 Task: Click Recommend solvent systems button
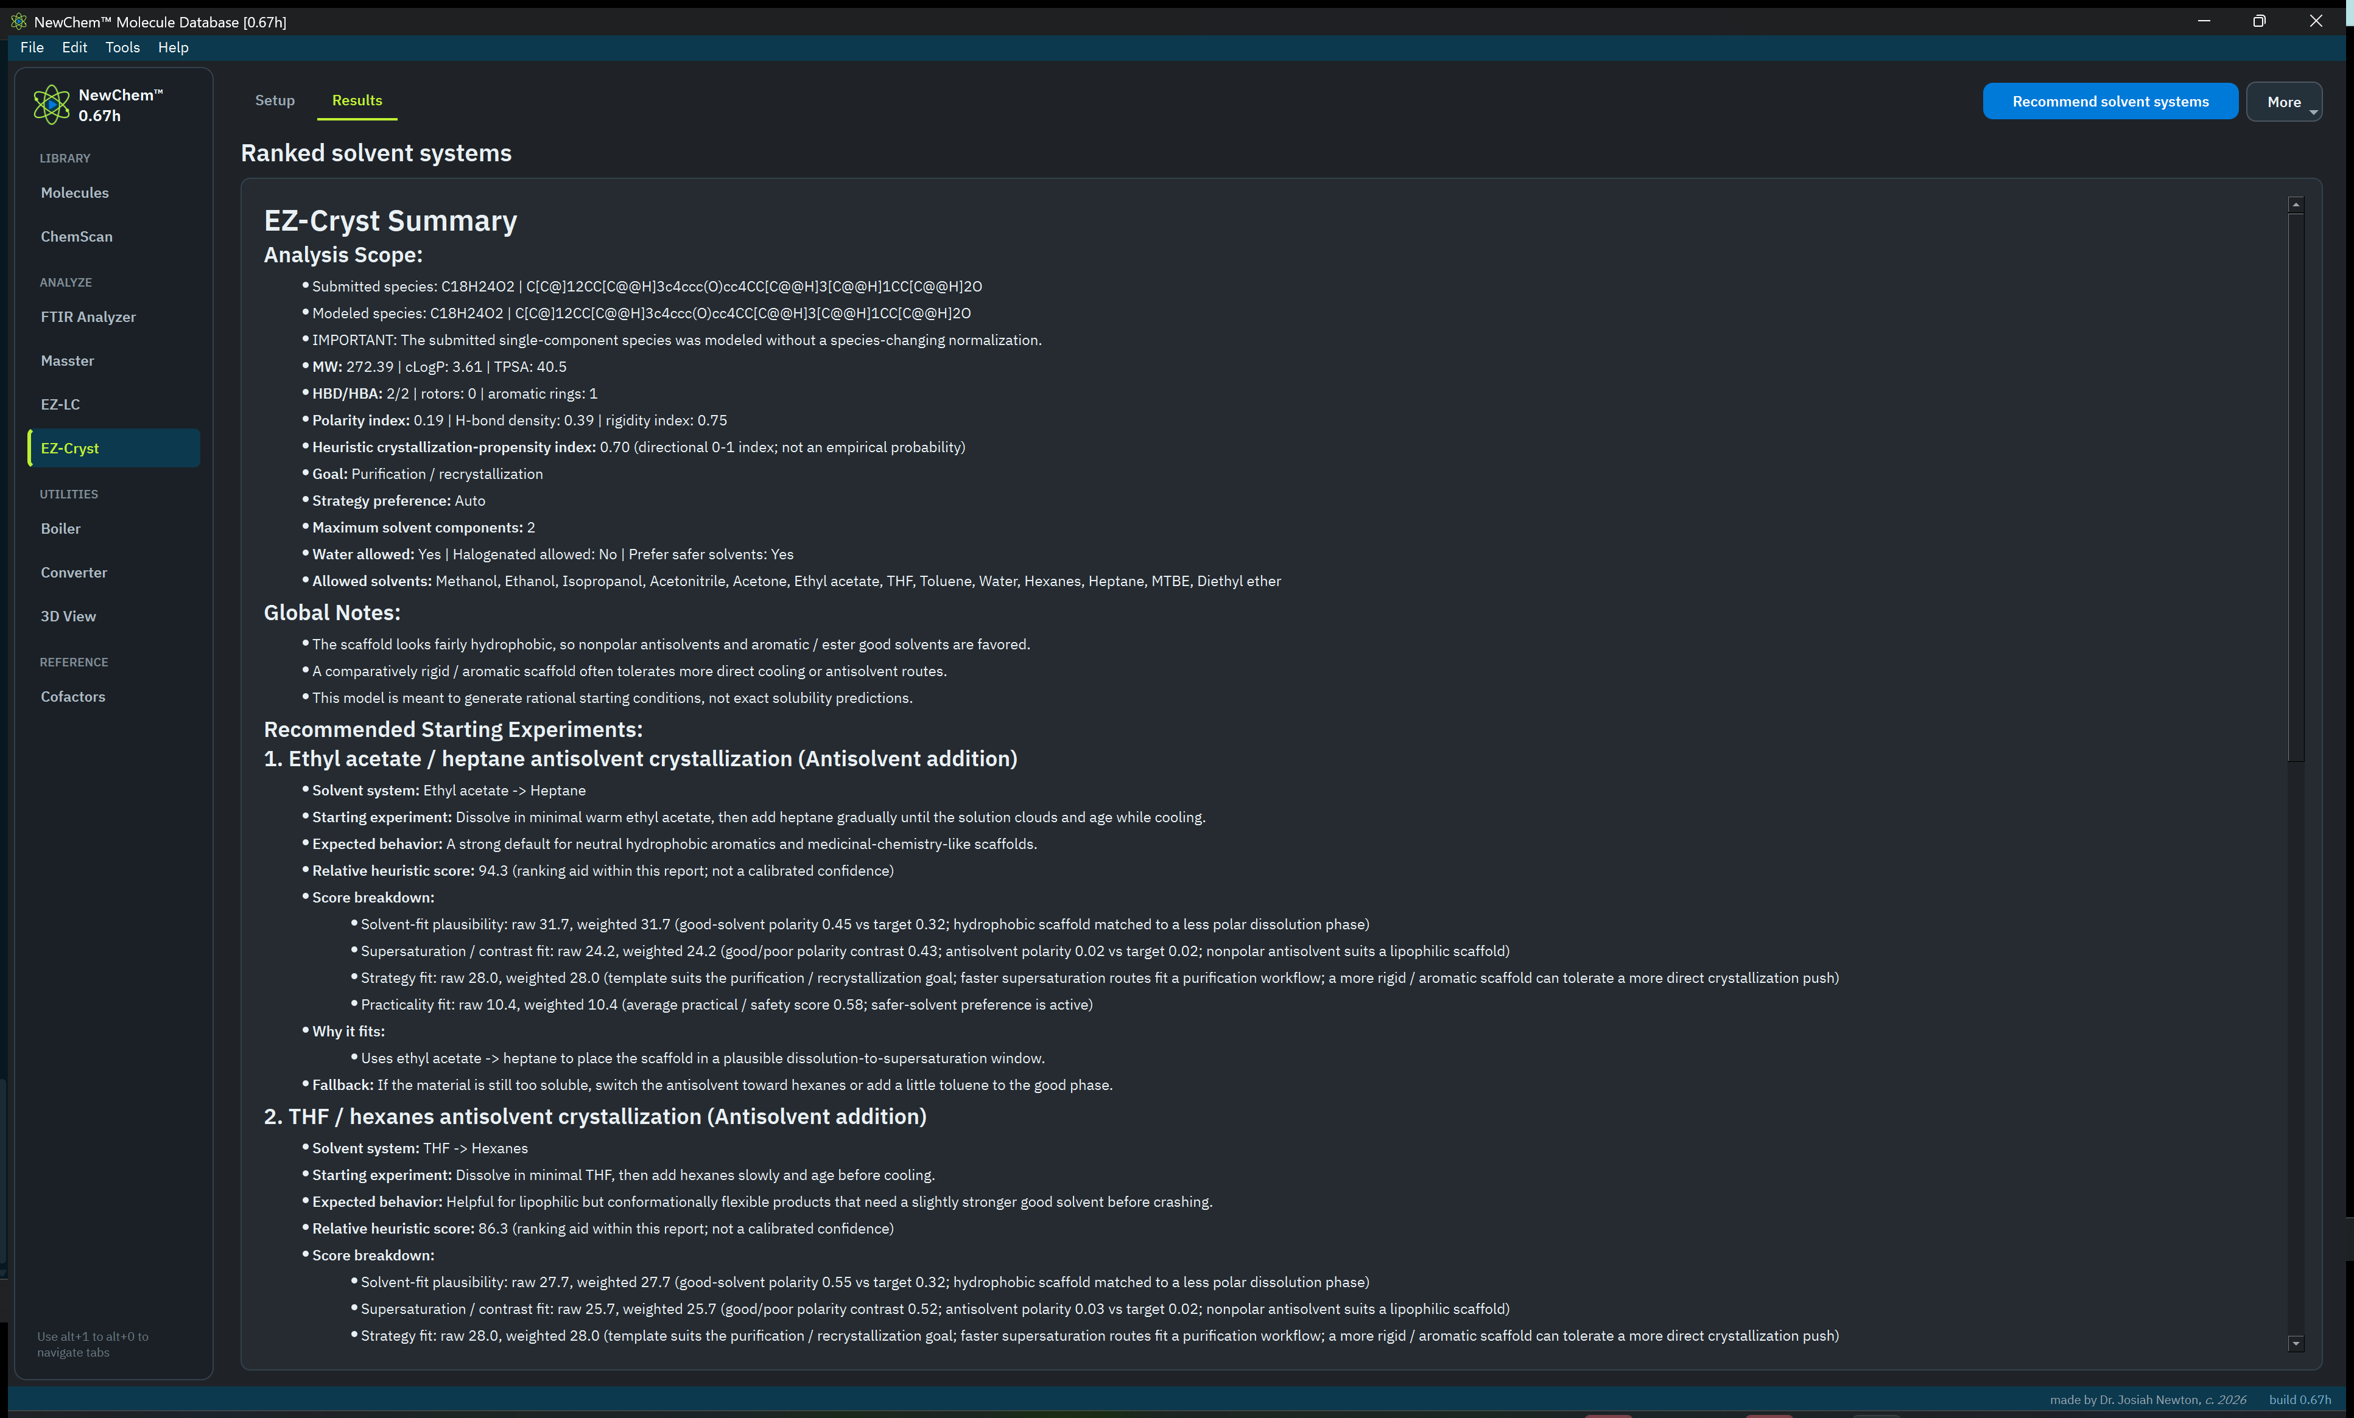tap(2109, 101)
